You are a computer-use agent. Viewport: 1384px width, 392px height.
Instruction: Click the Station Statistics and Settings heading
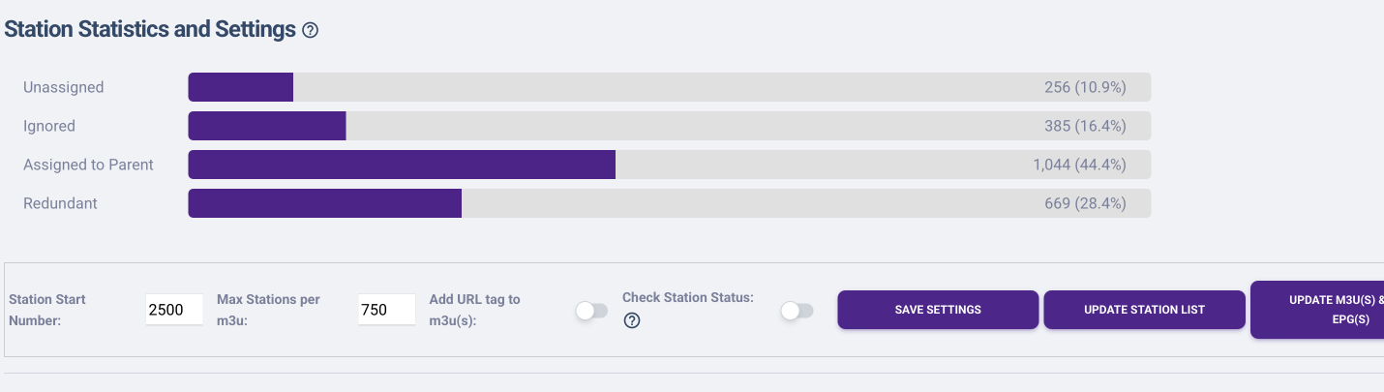point(150,29)
